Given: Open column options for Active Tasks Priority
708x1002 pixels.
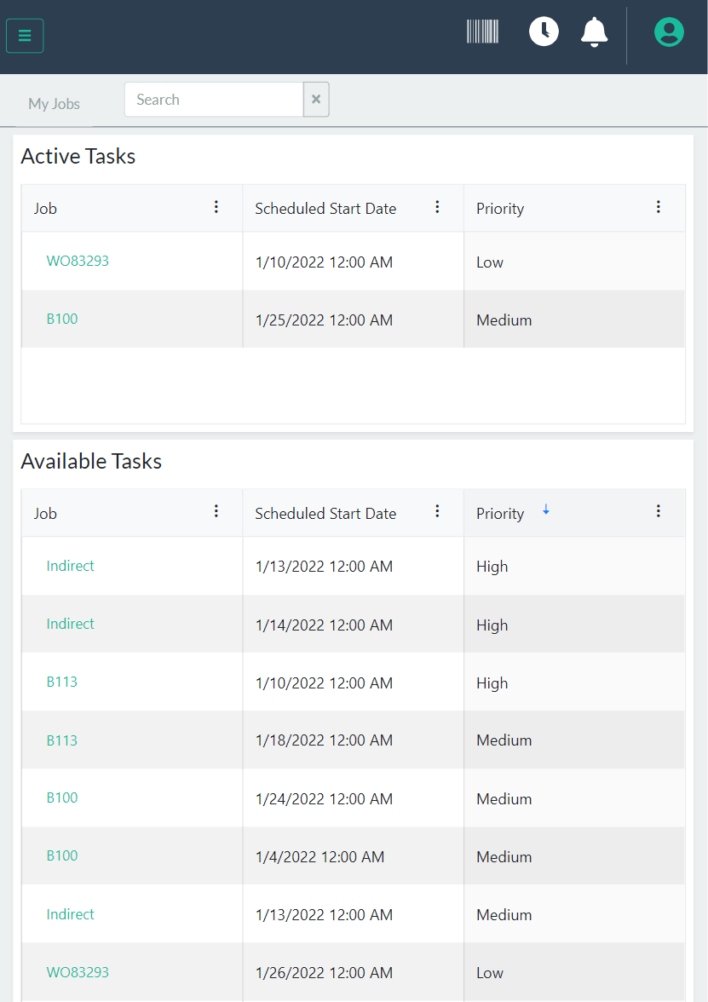Looking at the screenshot, I should (658, 207).
